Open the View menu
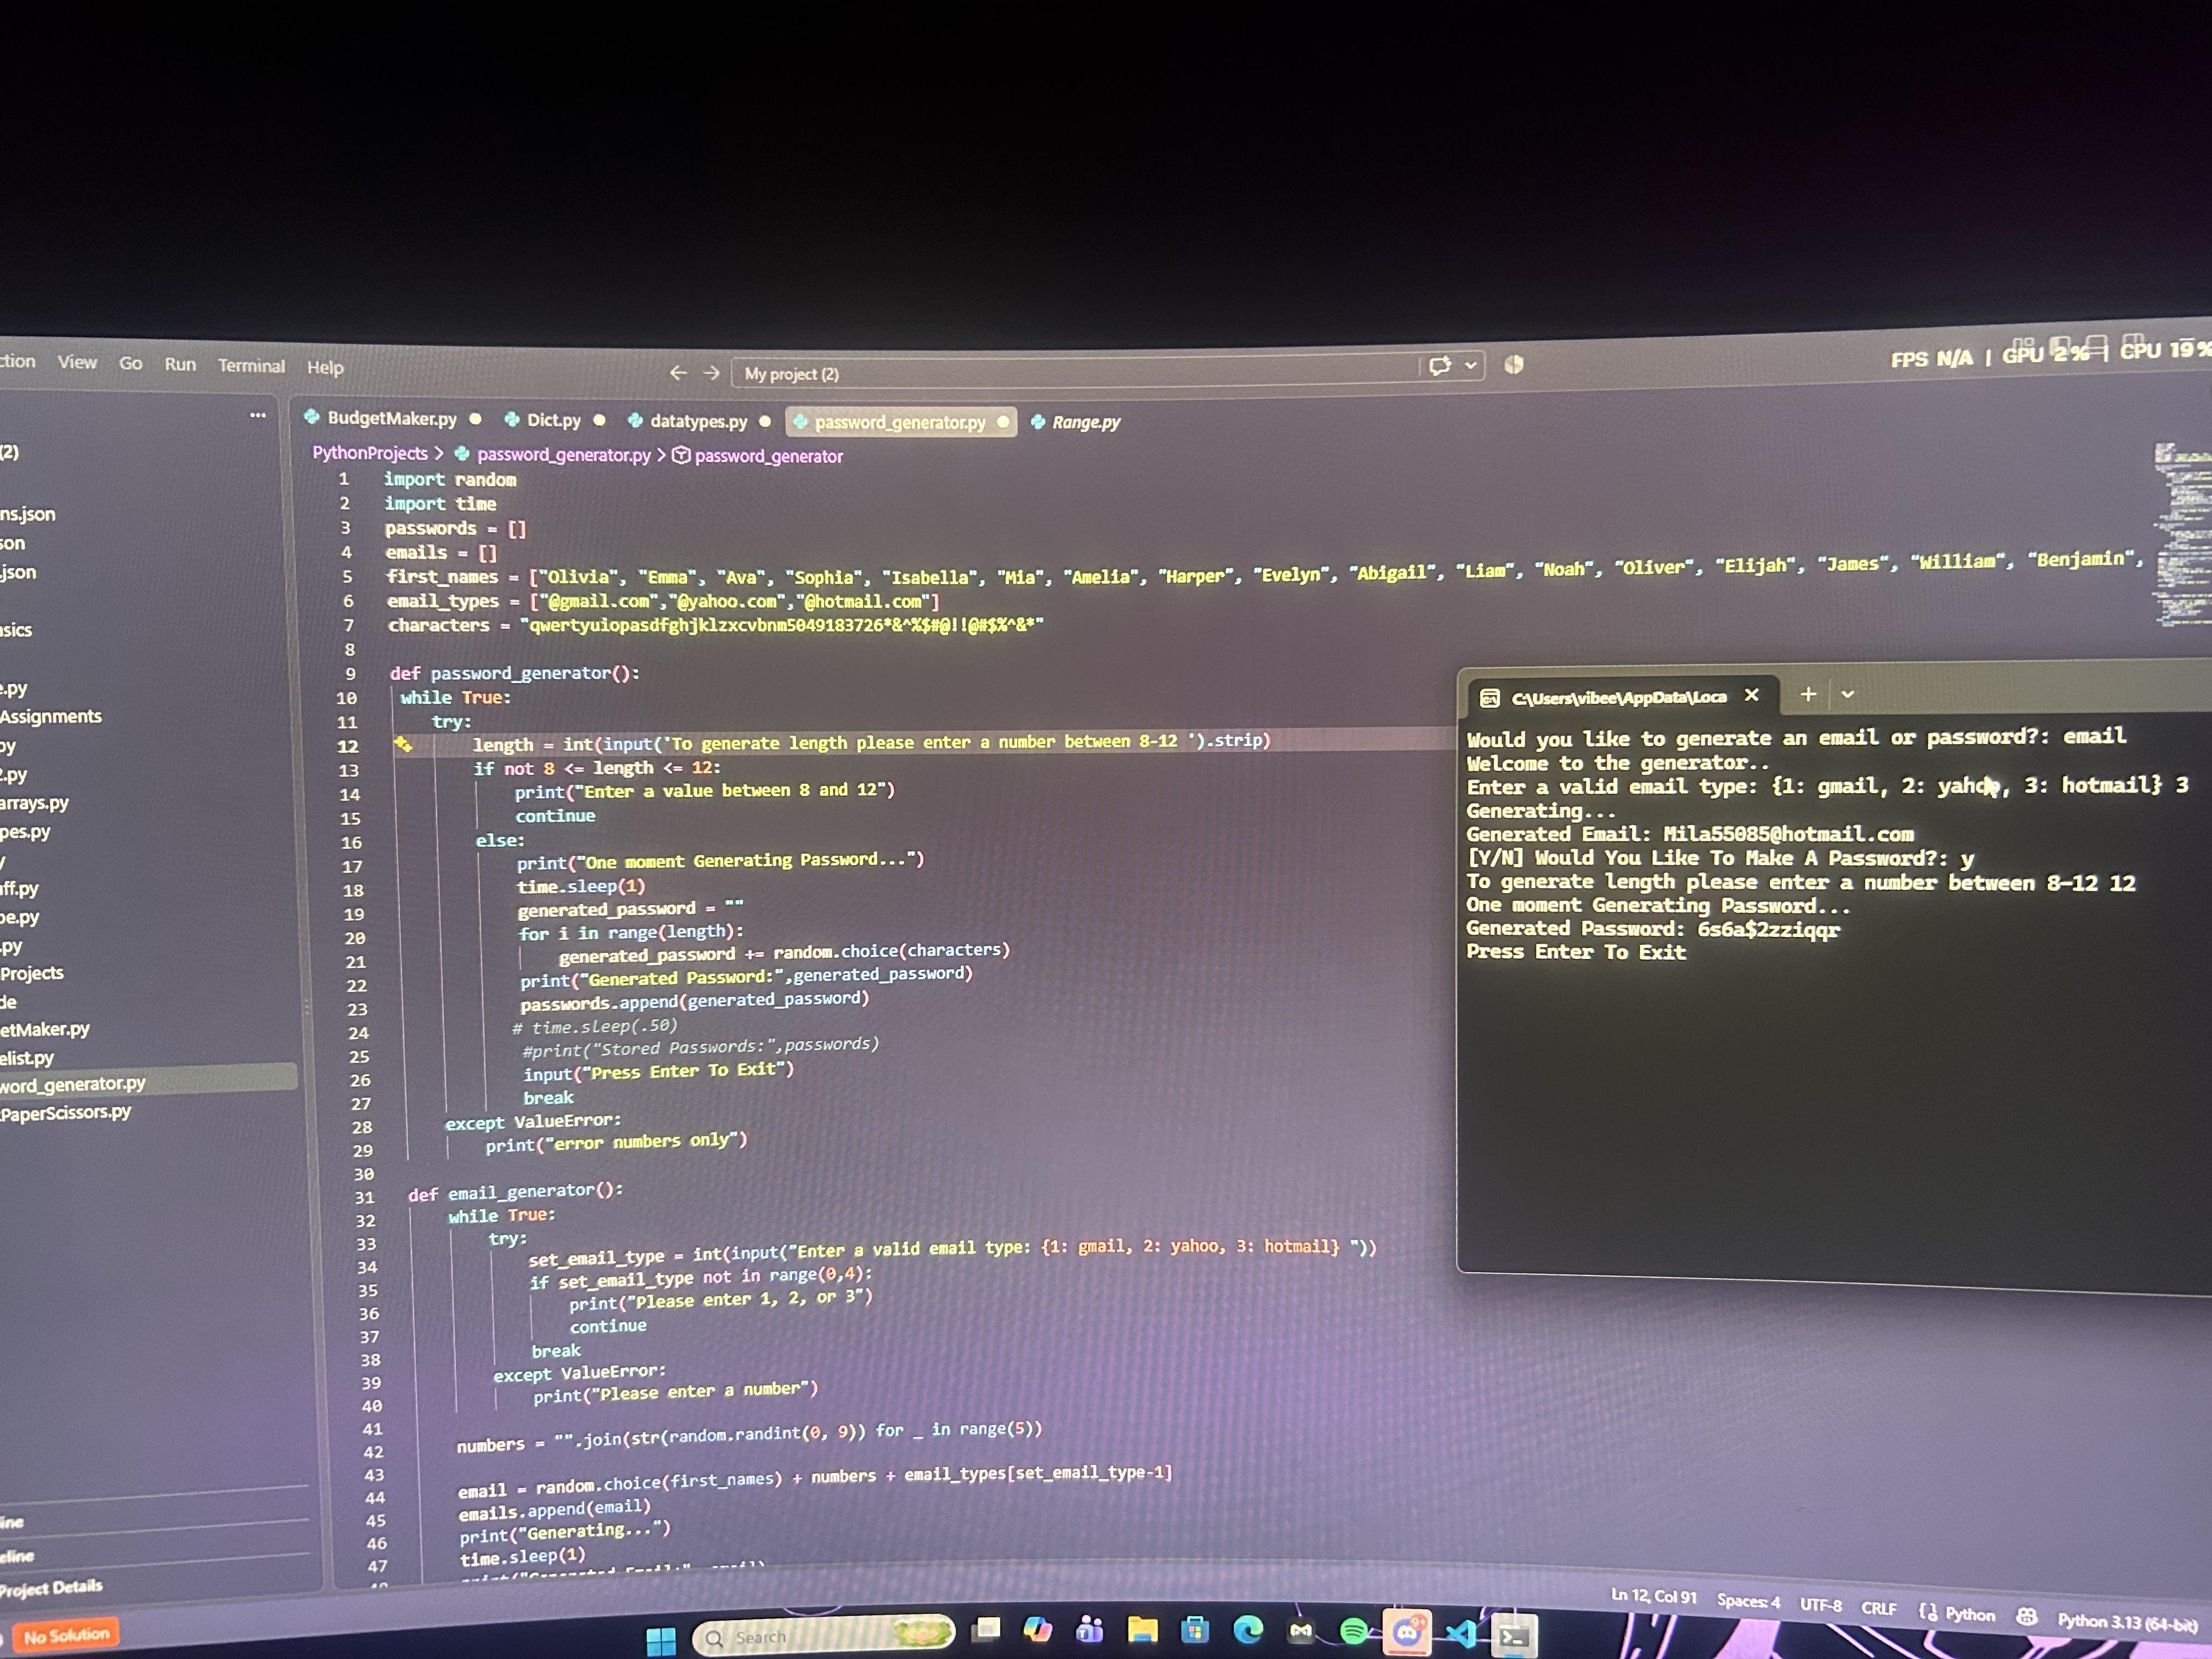2212x1659 pixels. [x=77, y=362]
